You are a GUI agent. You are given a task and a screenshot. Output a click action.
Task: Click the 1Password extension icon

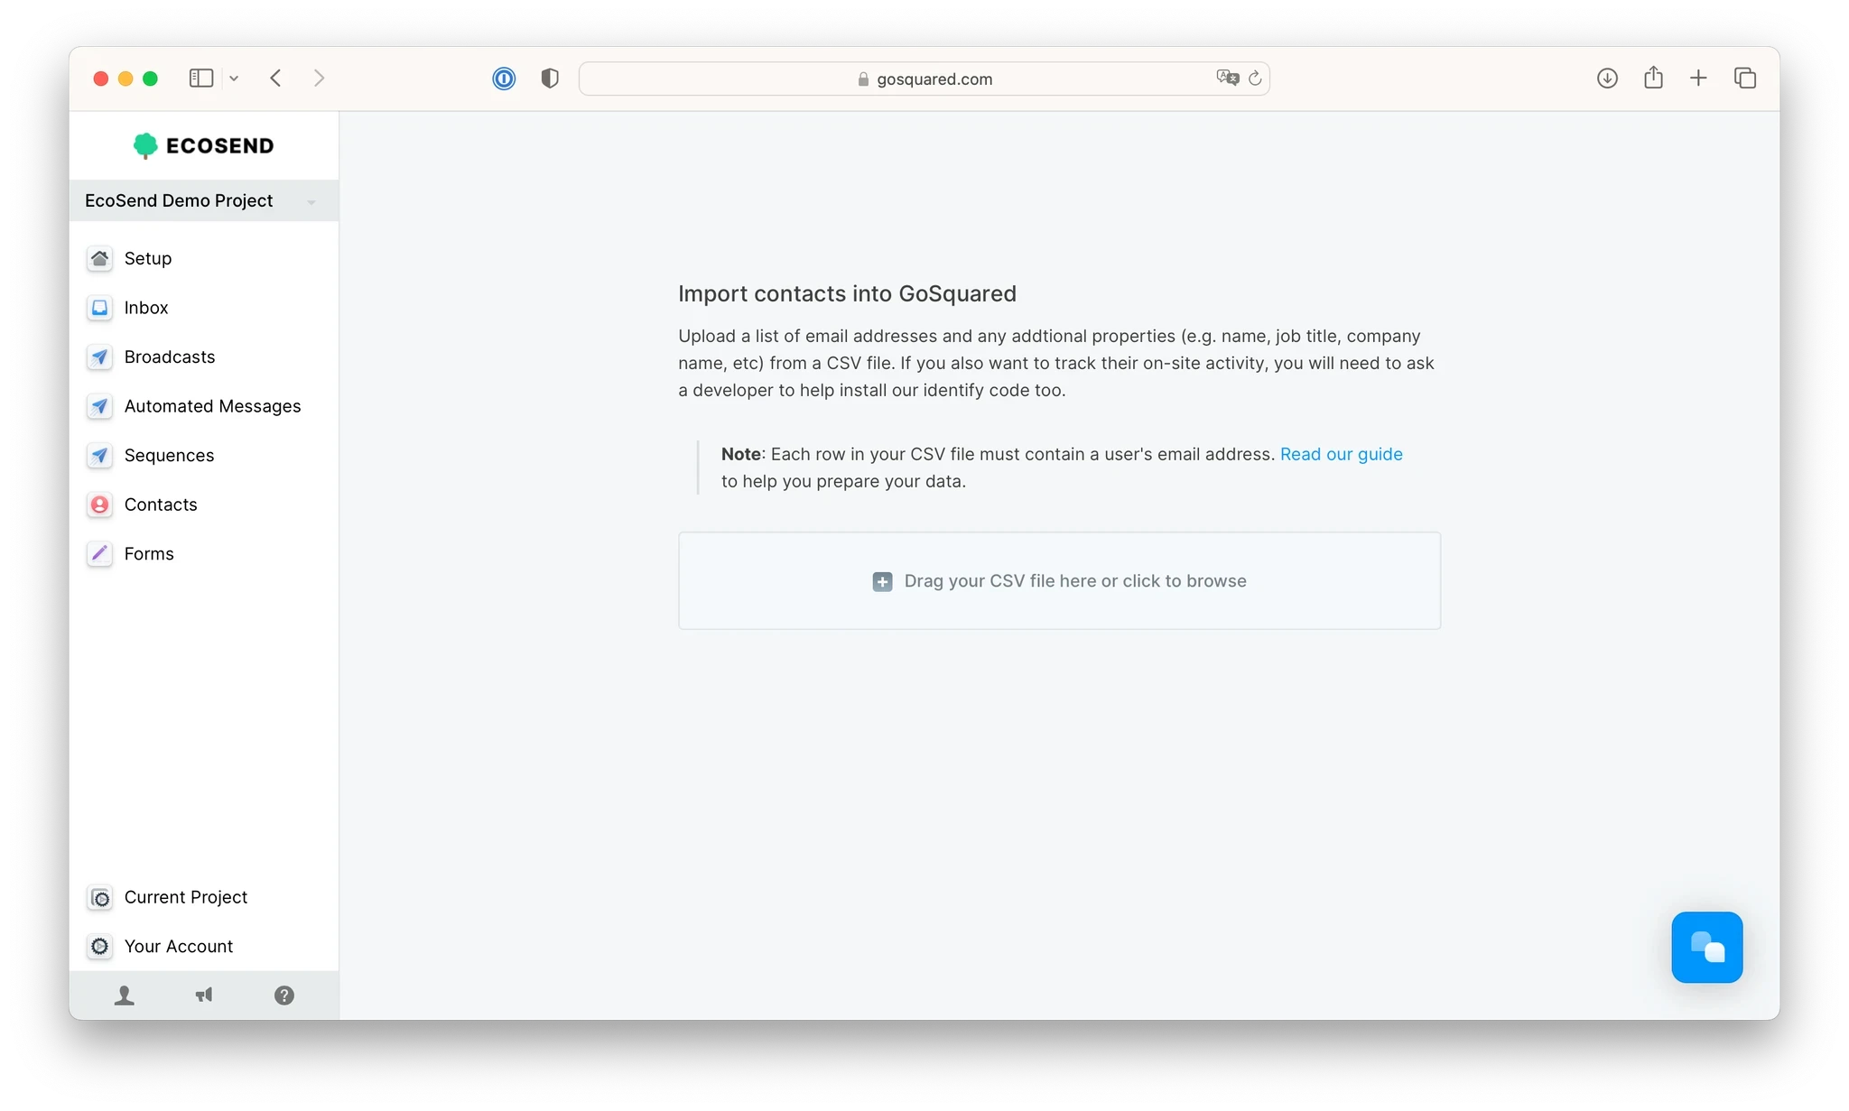[x=504, y=79]
